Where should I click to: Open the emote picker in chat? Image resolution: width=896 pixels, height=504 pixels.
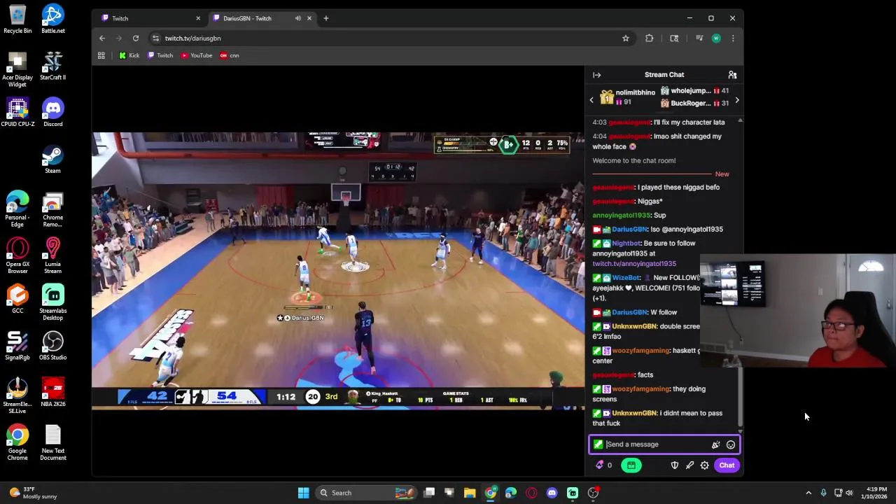[731, 444]
